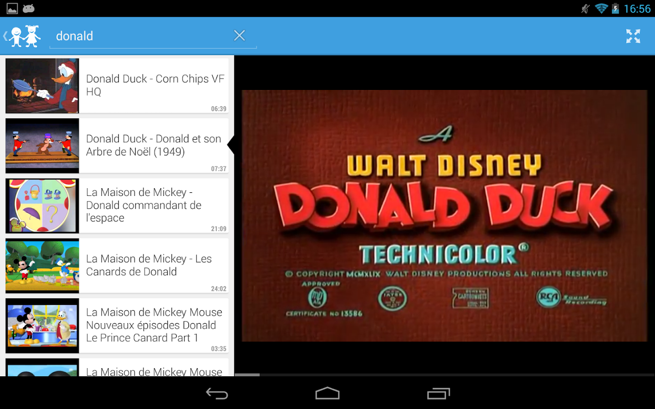655x409 pixels.
Task: Open the Android debug notification icon
Action: point(29,8)
